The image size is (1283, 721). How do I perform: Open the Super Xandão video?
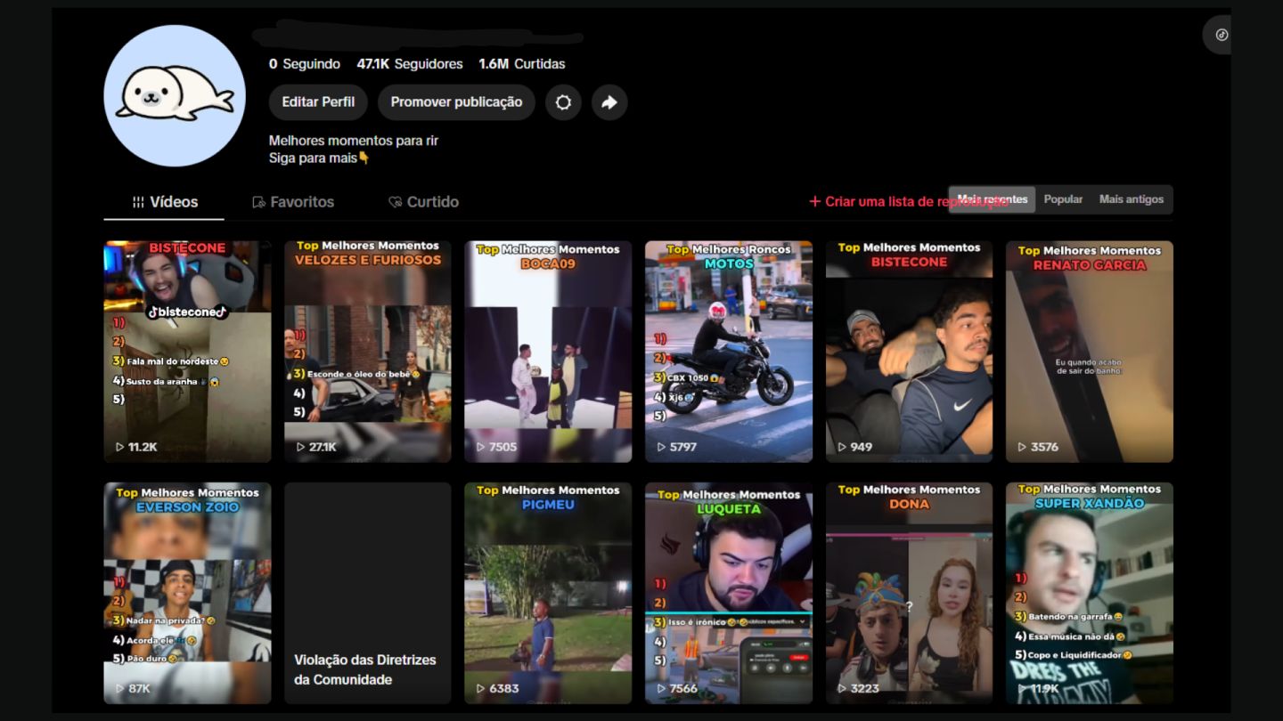[1090, 594]
